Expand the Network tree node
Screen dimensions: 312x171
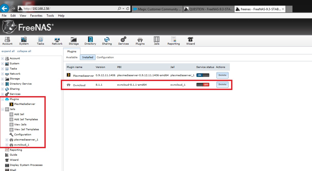point(3,74)
